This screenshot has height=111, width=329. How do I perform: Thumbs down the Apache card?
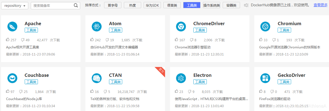coord(23,40)
